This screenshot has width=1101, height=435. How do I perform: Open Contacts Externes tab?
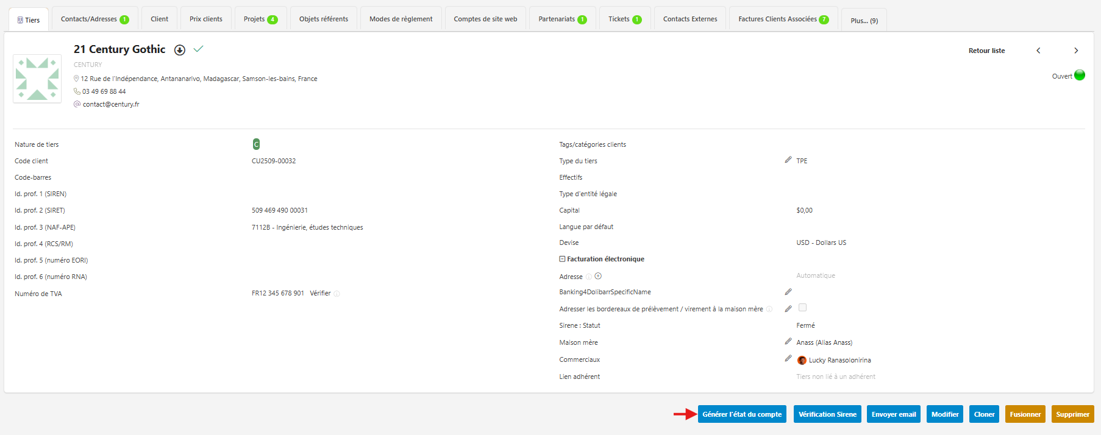690,19
